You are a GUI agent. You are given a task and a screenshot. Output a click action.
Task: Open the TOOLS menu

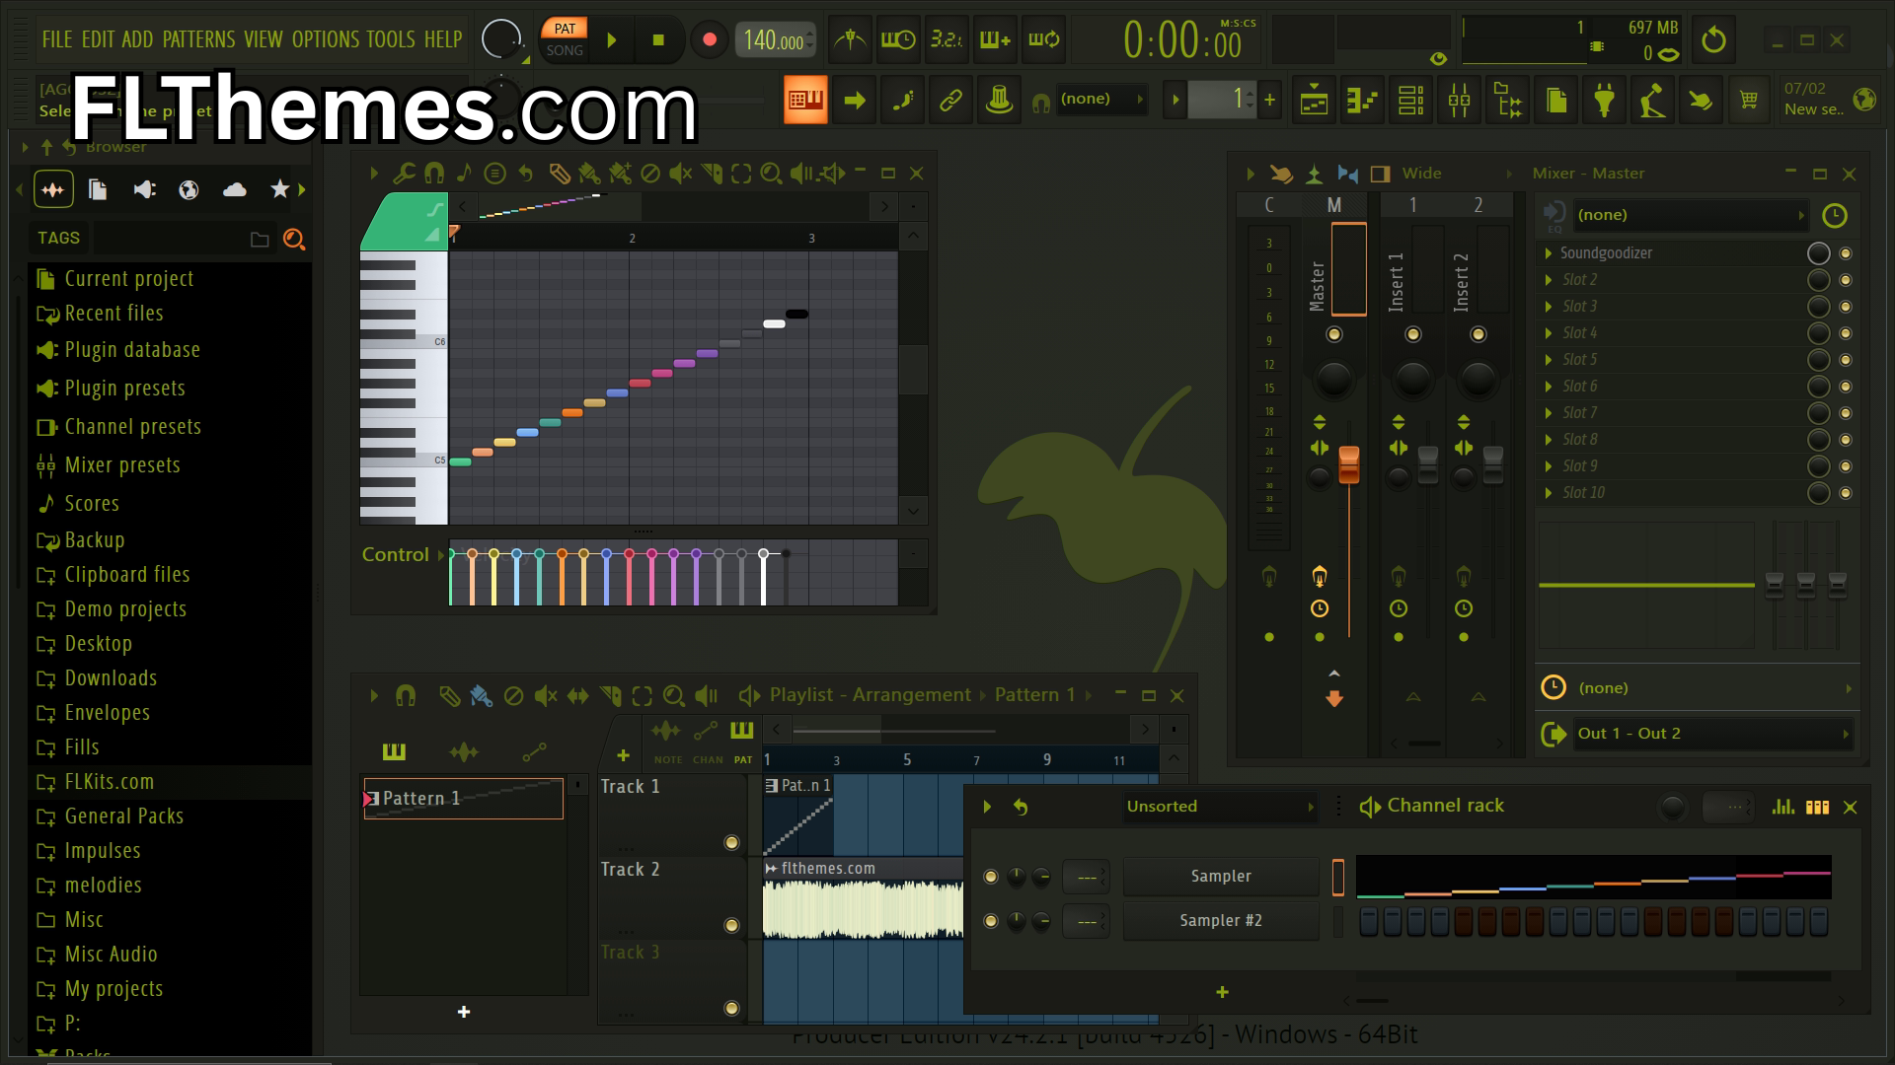pos(391,39)
